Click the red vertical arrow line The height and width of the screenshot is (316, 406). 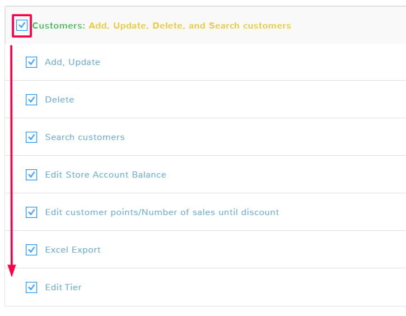[12, 157]
